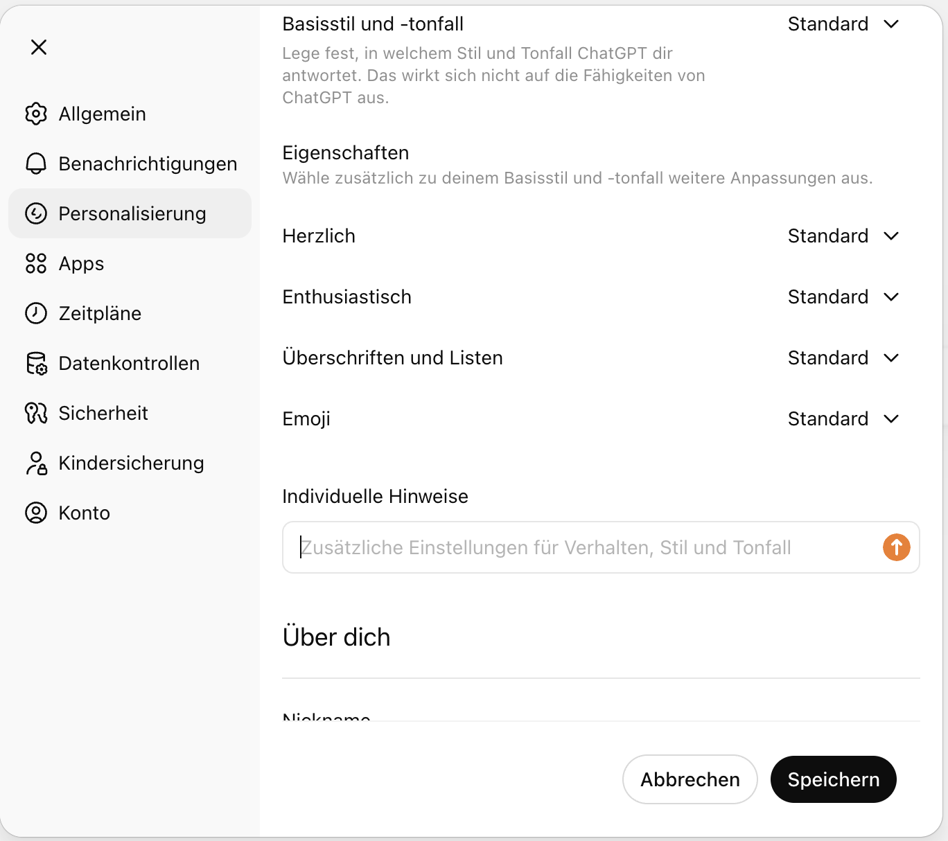Expand the Enthusiastisch dropdown
The height and width of the screenshot is (841, 948).
843,296
